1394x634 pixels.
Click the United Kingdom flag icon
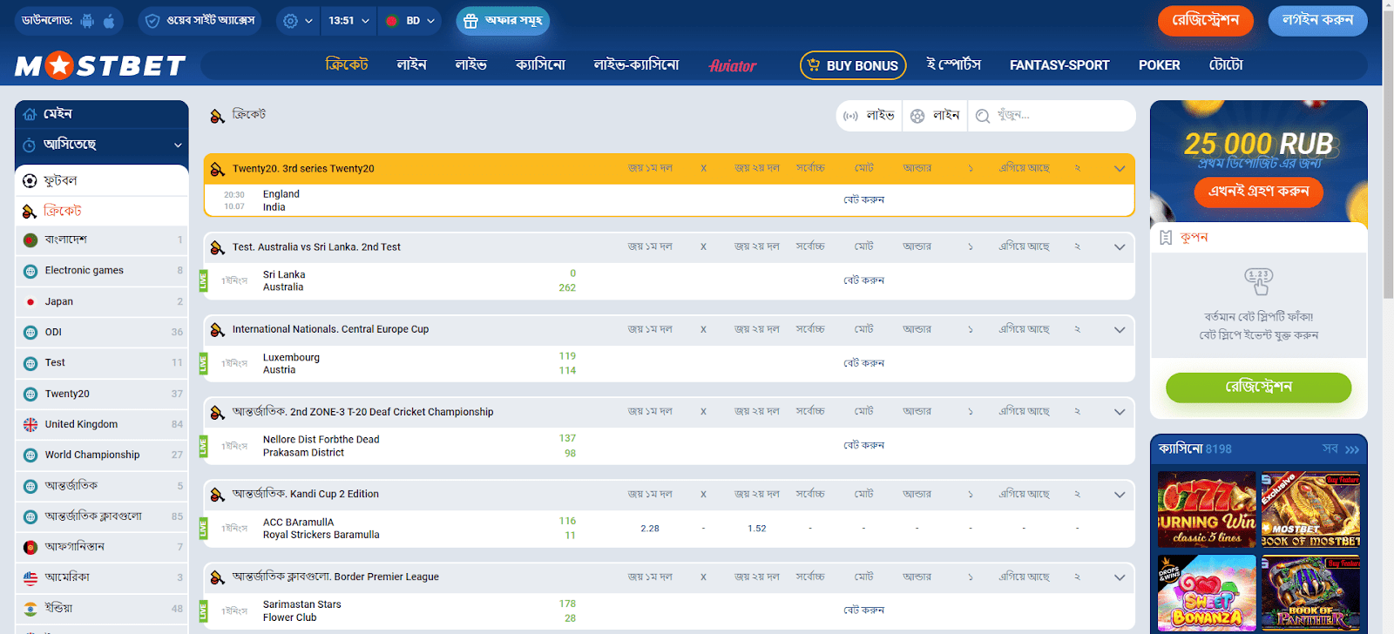30,424
